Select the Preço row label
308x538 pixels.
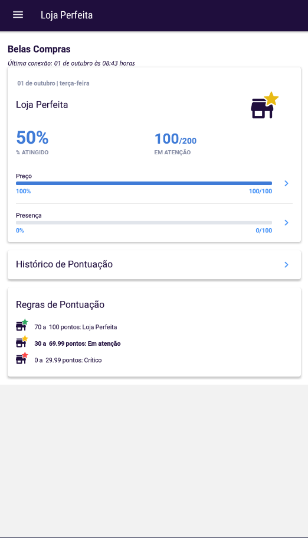click(x=24, y=176)
